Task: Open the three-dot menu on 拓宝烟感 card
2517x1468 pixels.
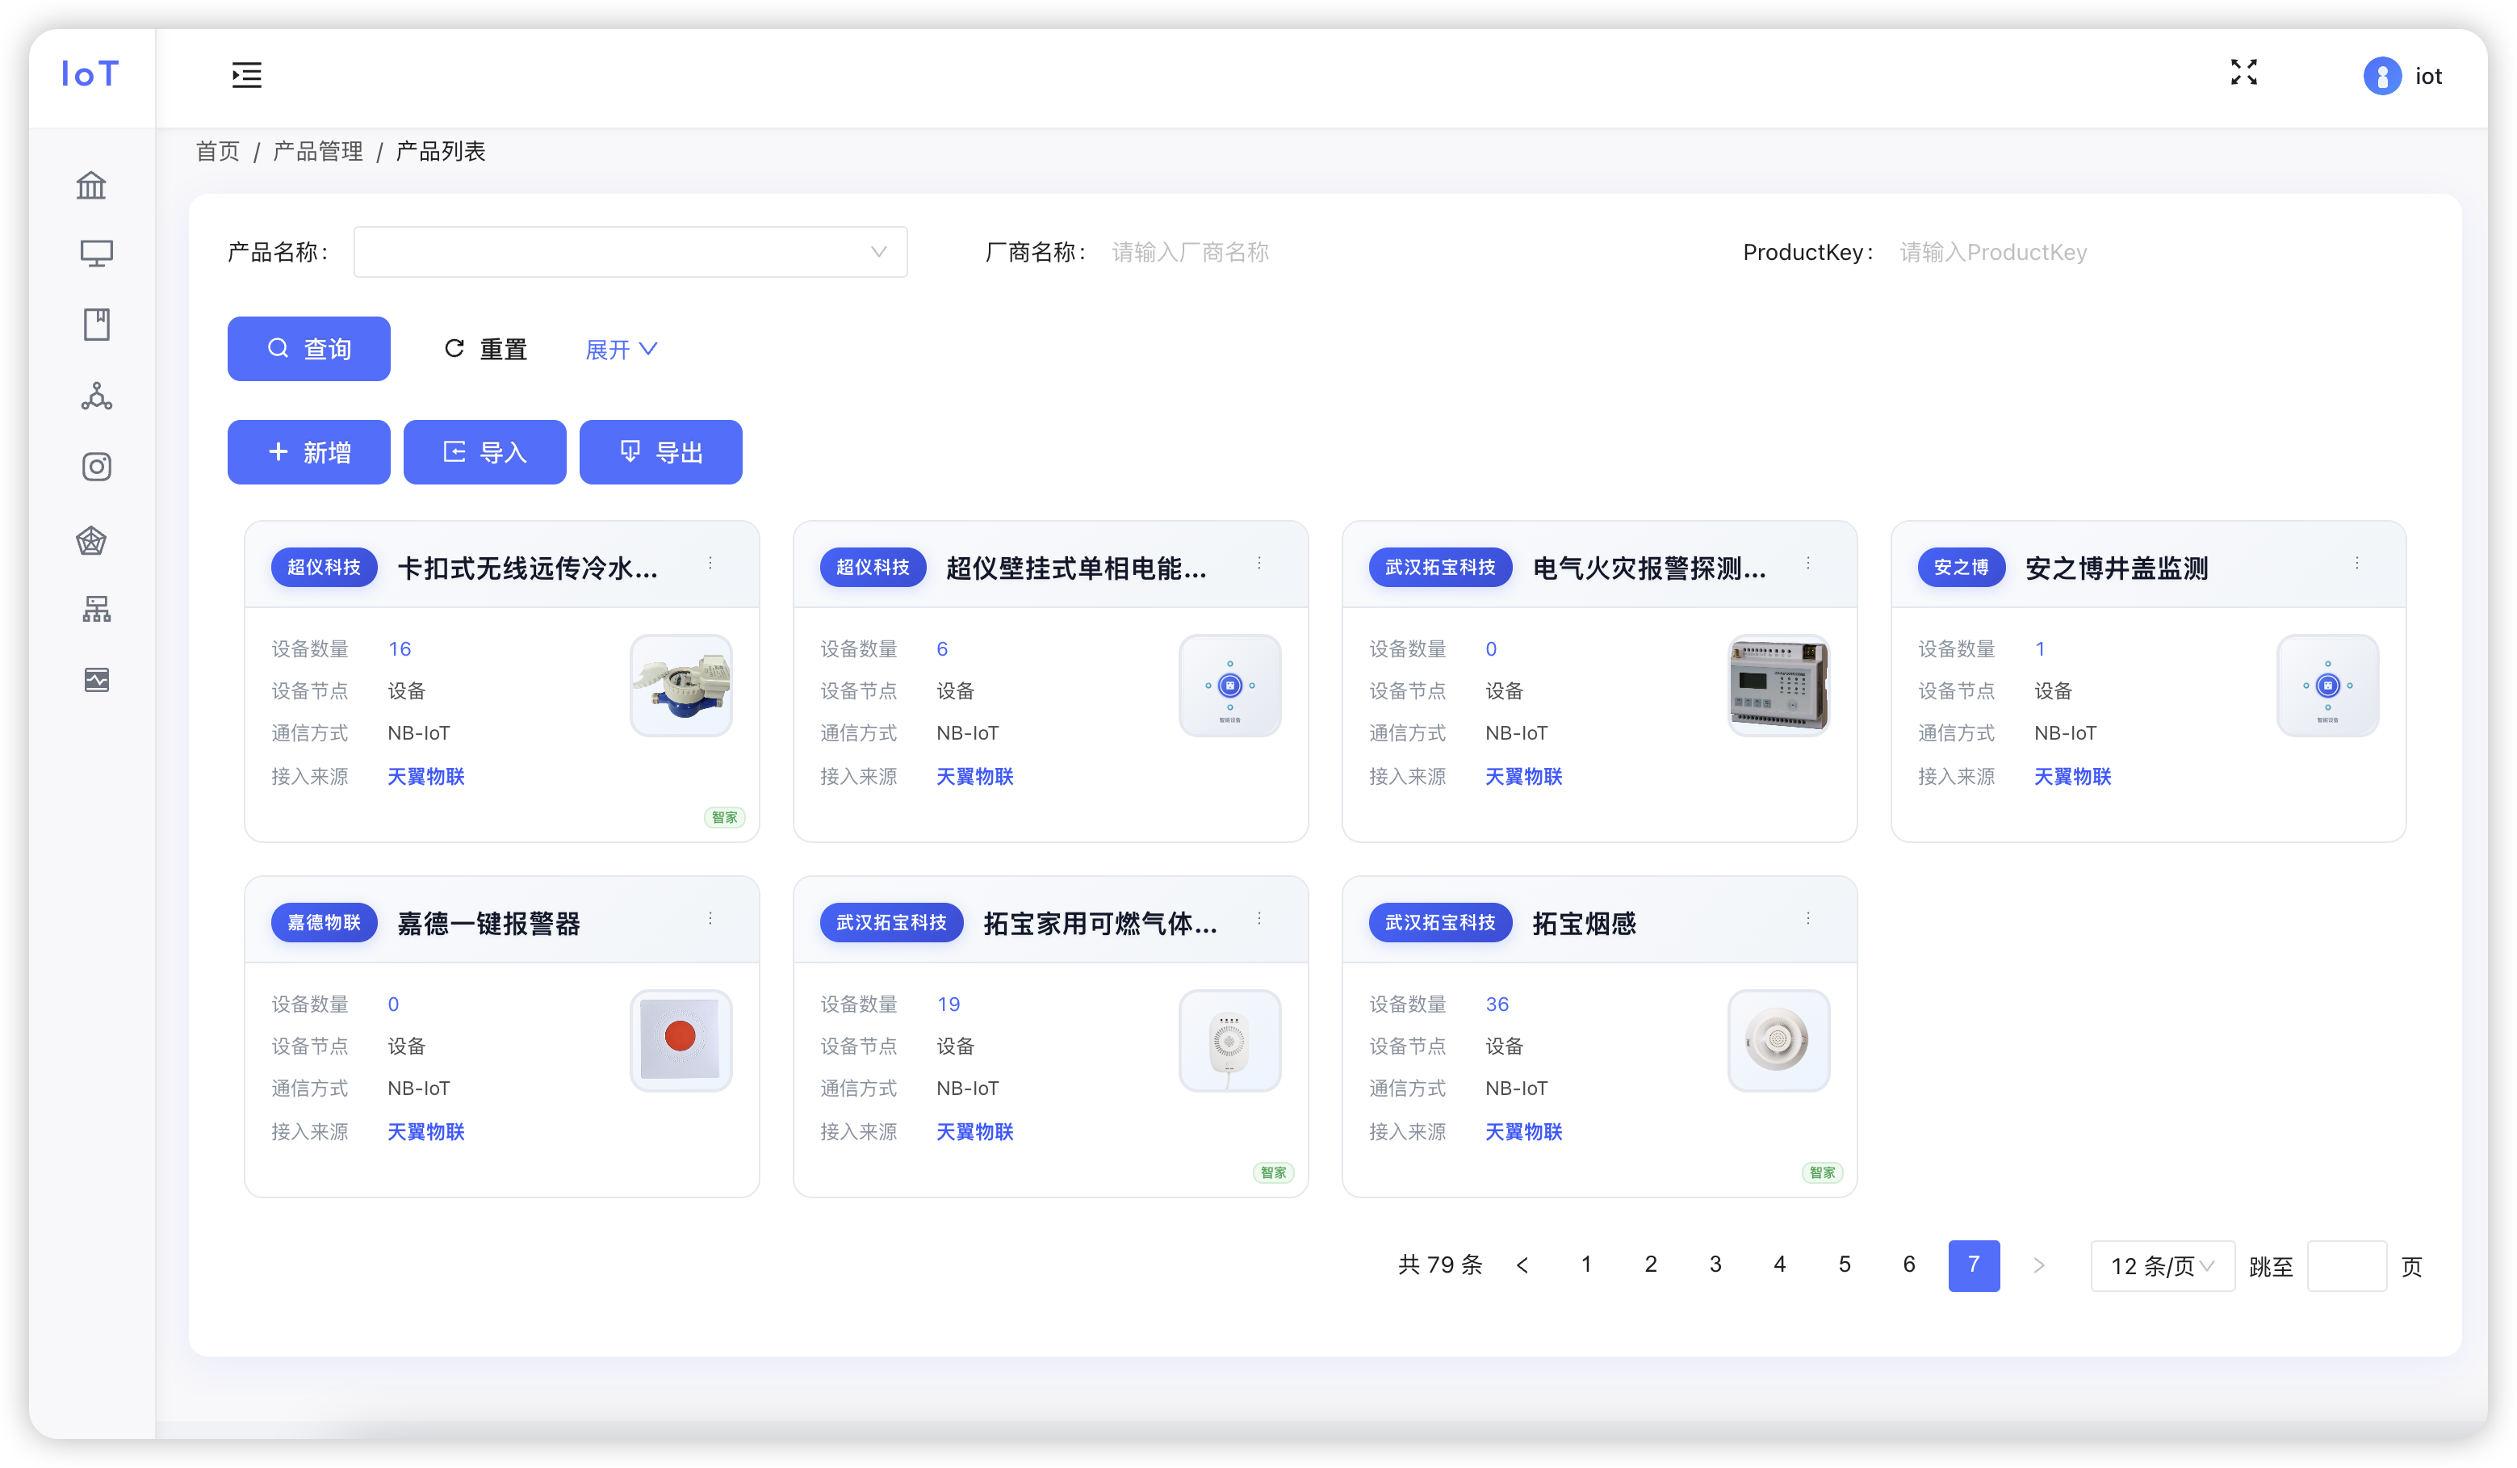Action: pyautogui.click(x=1808, y=917)
